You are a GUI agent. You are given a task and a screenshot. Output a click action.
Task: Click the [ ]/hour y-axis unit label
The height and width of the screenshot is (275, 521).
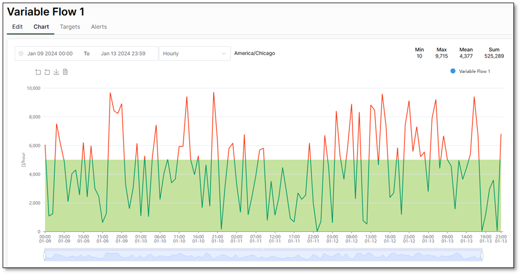23,160
